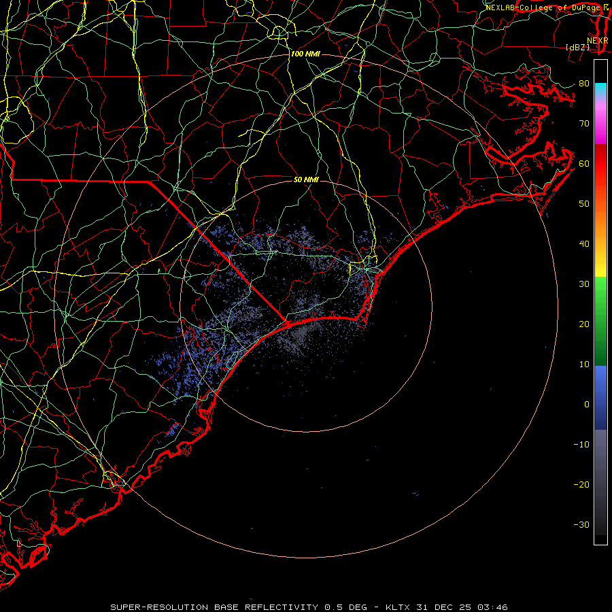Click the -30 value on the dBZ scale
The image size is (612, 612).
pyautogui.click(x=581, y=524)
